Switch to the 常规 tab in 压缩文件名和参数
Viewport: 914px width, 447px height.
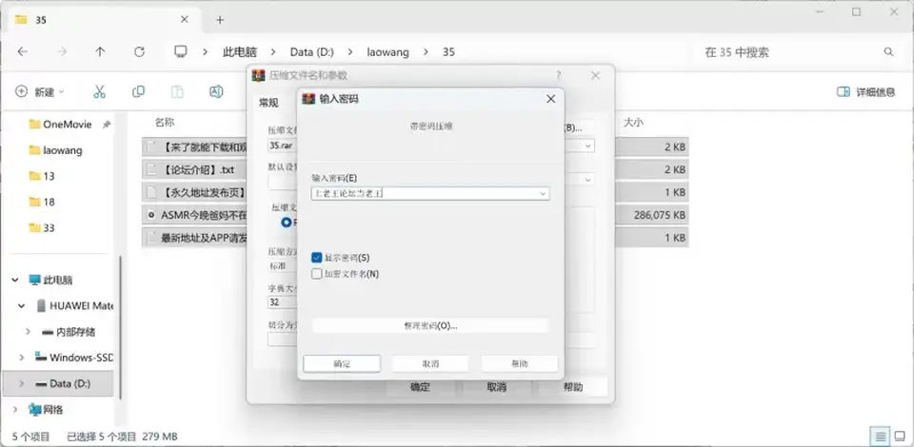268,103
